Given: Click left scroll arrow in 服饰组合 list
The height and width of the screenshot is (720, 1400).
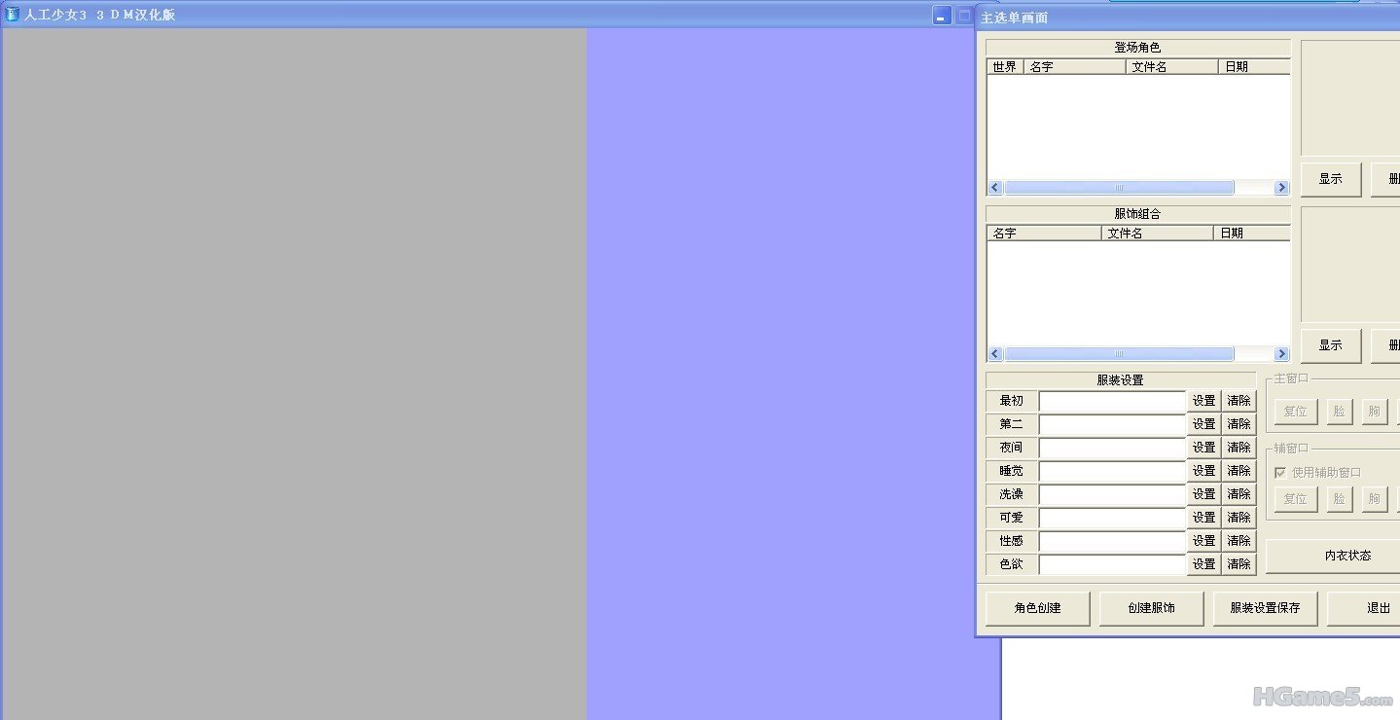Looking at the screenshot, I should [994, 354].
